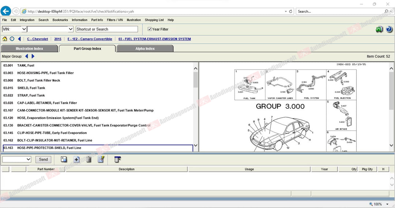Open the VIN type dropdown

24,29
